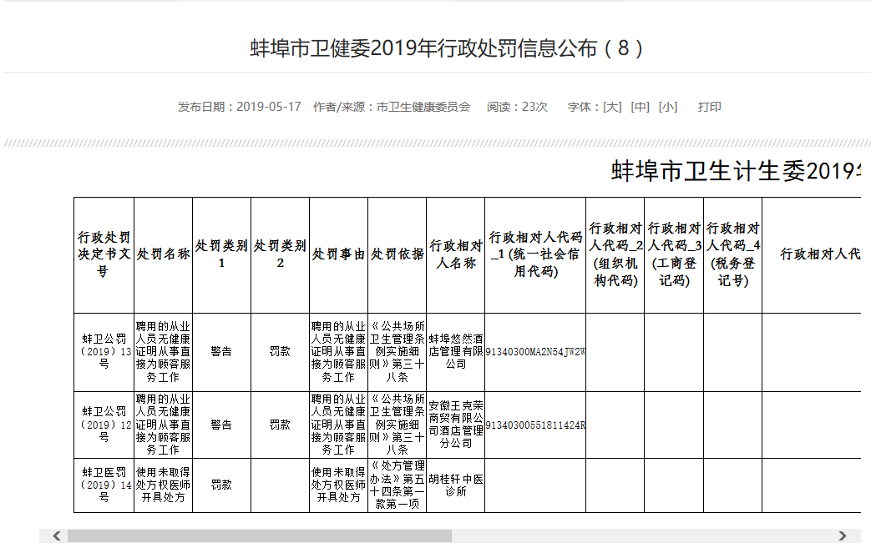Click the 市卫生健康委员会 source text

[x=423, y=107]
